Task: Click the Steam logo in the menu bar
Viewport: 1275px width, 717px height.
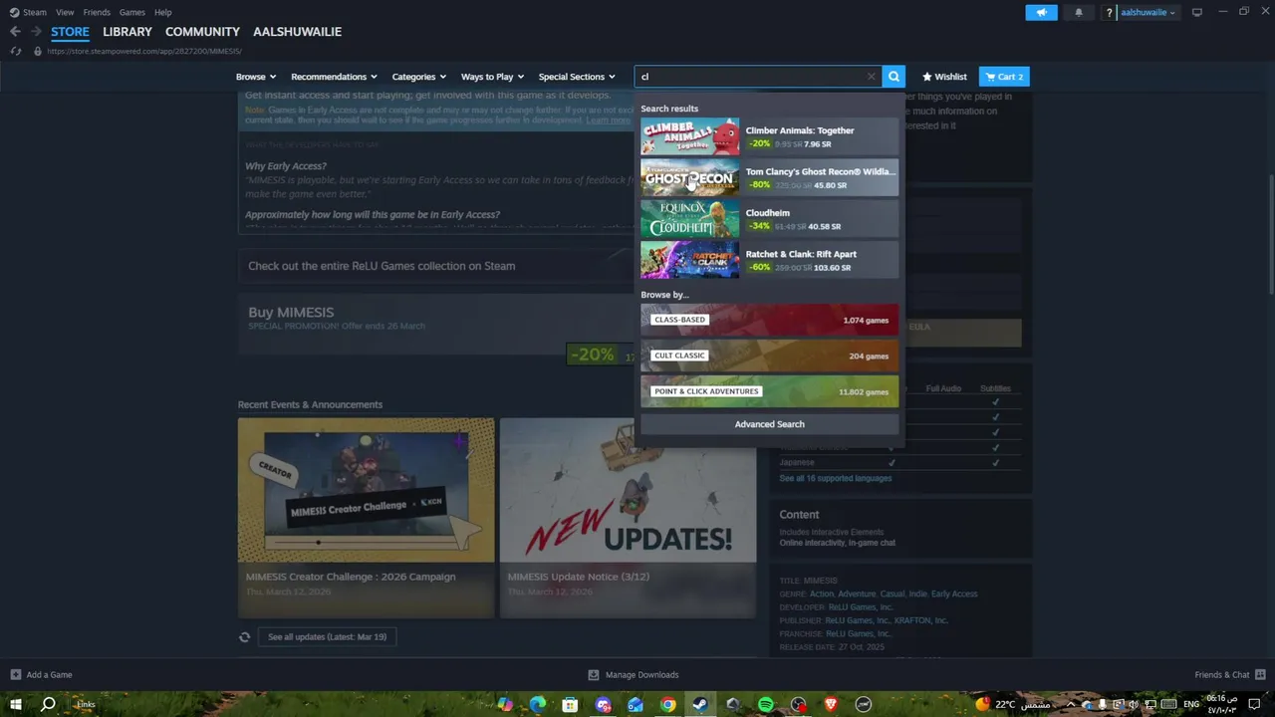Action: point(14,12)
